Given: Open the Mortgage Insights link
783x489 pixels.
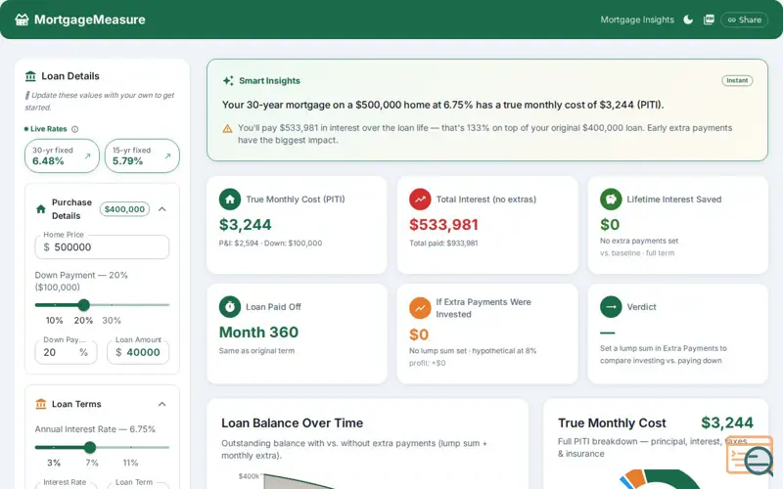Looking at the screenshot, I should [637, 20].
